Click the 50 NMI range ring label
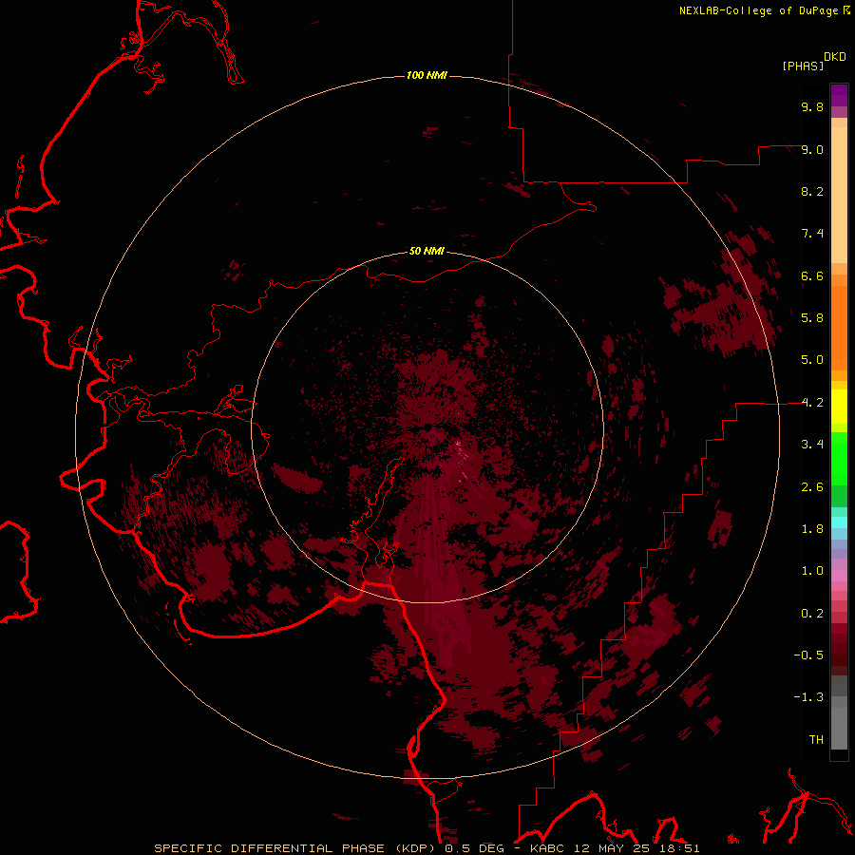855x855 pixels. pos(427,251)
